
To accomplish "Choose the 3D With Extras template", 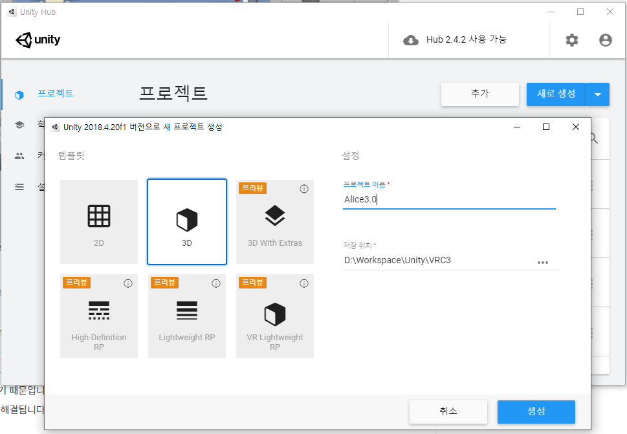I will [275, 222].
